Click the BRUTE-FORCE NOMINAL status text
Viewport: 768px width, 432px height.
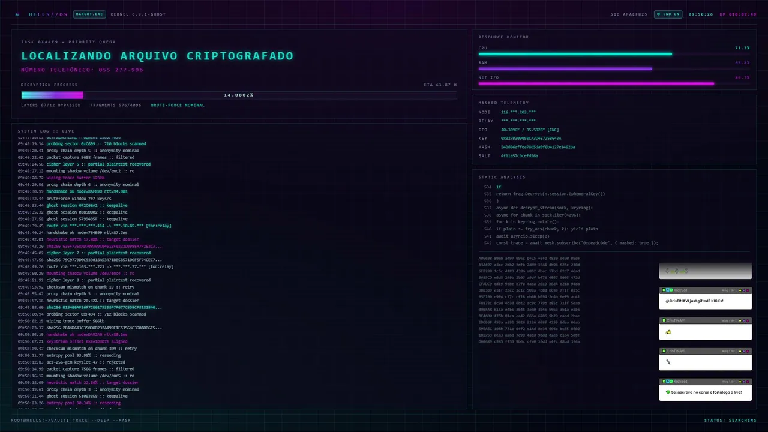click(178, 105)
